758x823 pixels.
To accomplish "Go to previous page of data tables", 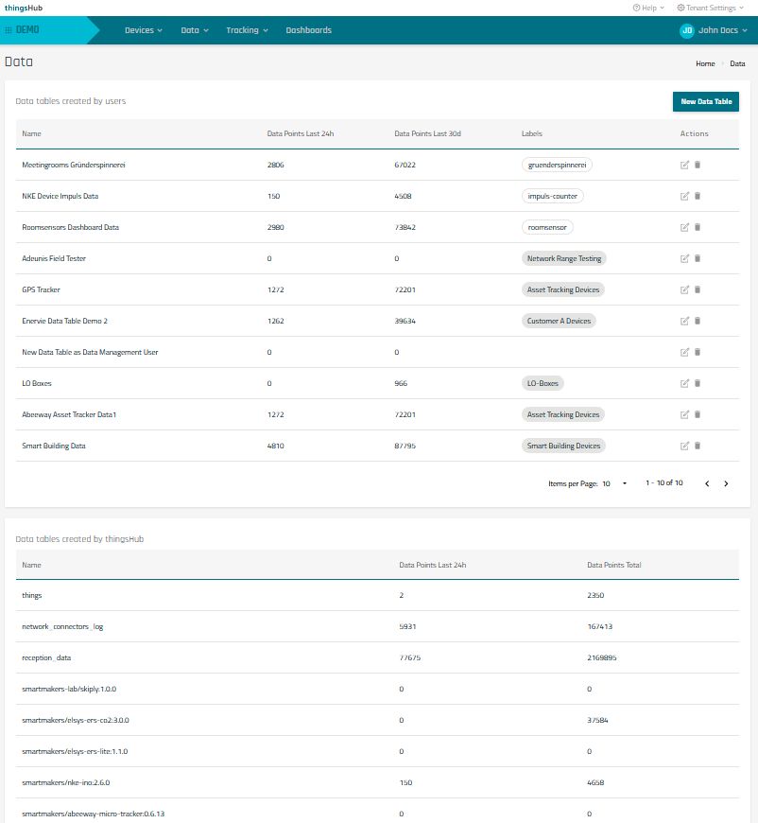I will click(x=707, y=483).
